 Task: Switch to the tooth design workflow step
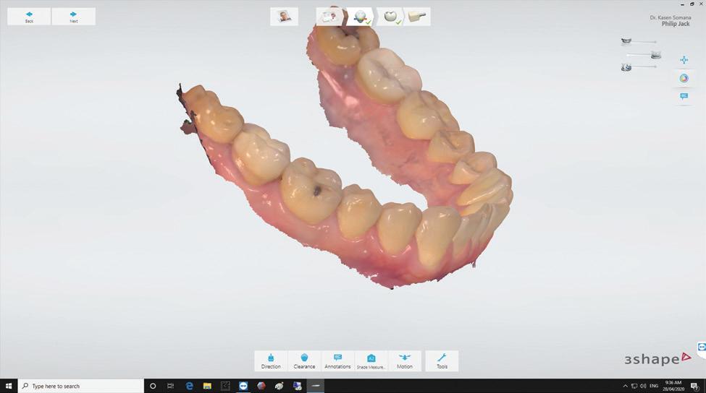[390, 17]
